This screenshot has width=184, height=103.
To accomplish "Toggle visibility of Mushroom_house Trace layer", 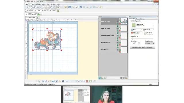I will click(118, 35).
